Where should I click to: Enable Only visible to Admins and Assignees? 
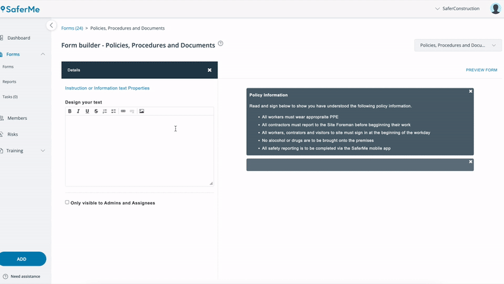[67, 203]
